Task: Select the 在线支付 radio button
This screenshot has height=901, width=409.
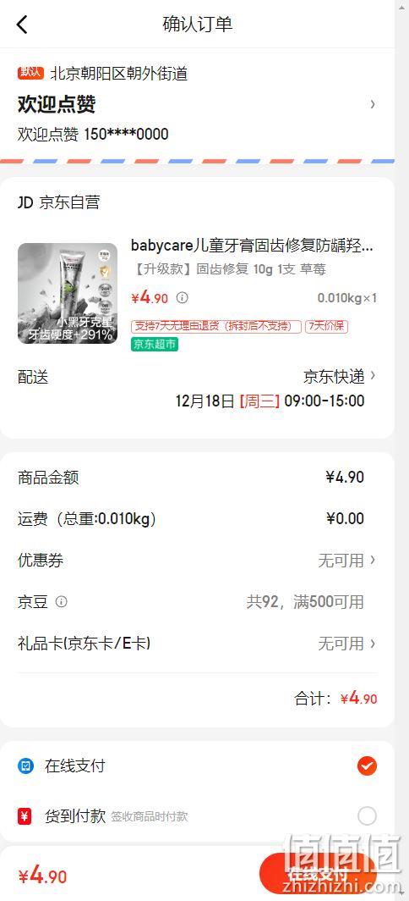Action: pyautogui.click(x=367, y=766)
